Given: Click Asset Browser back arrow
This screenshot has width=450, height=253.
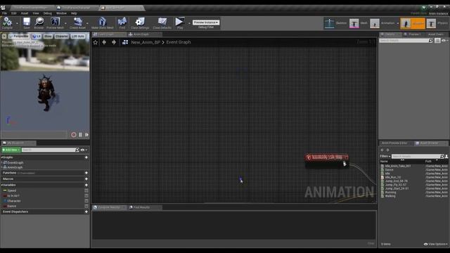Looking at the screenshot, I should coord(382,150).
